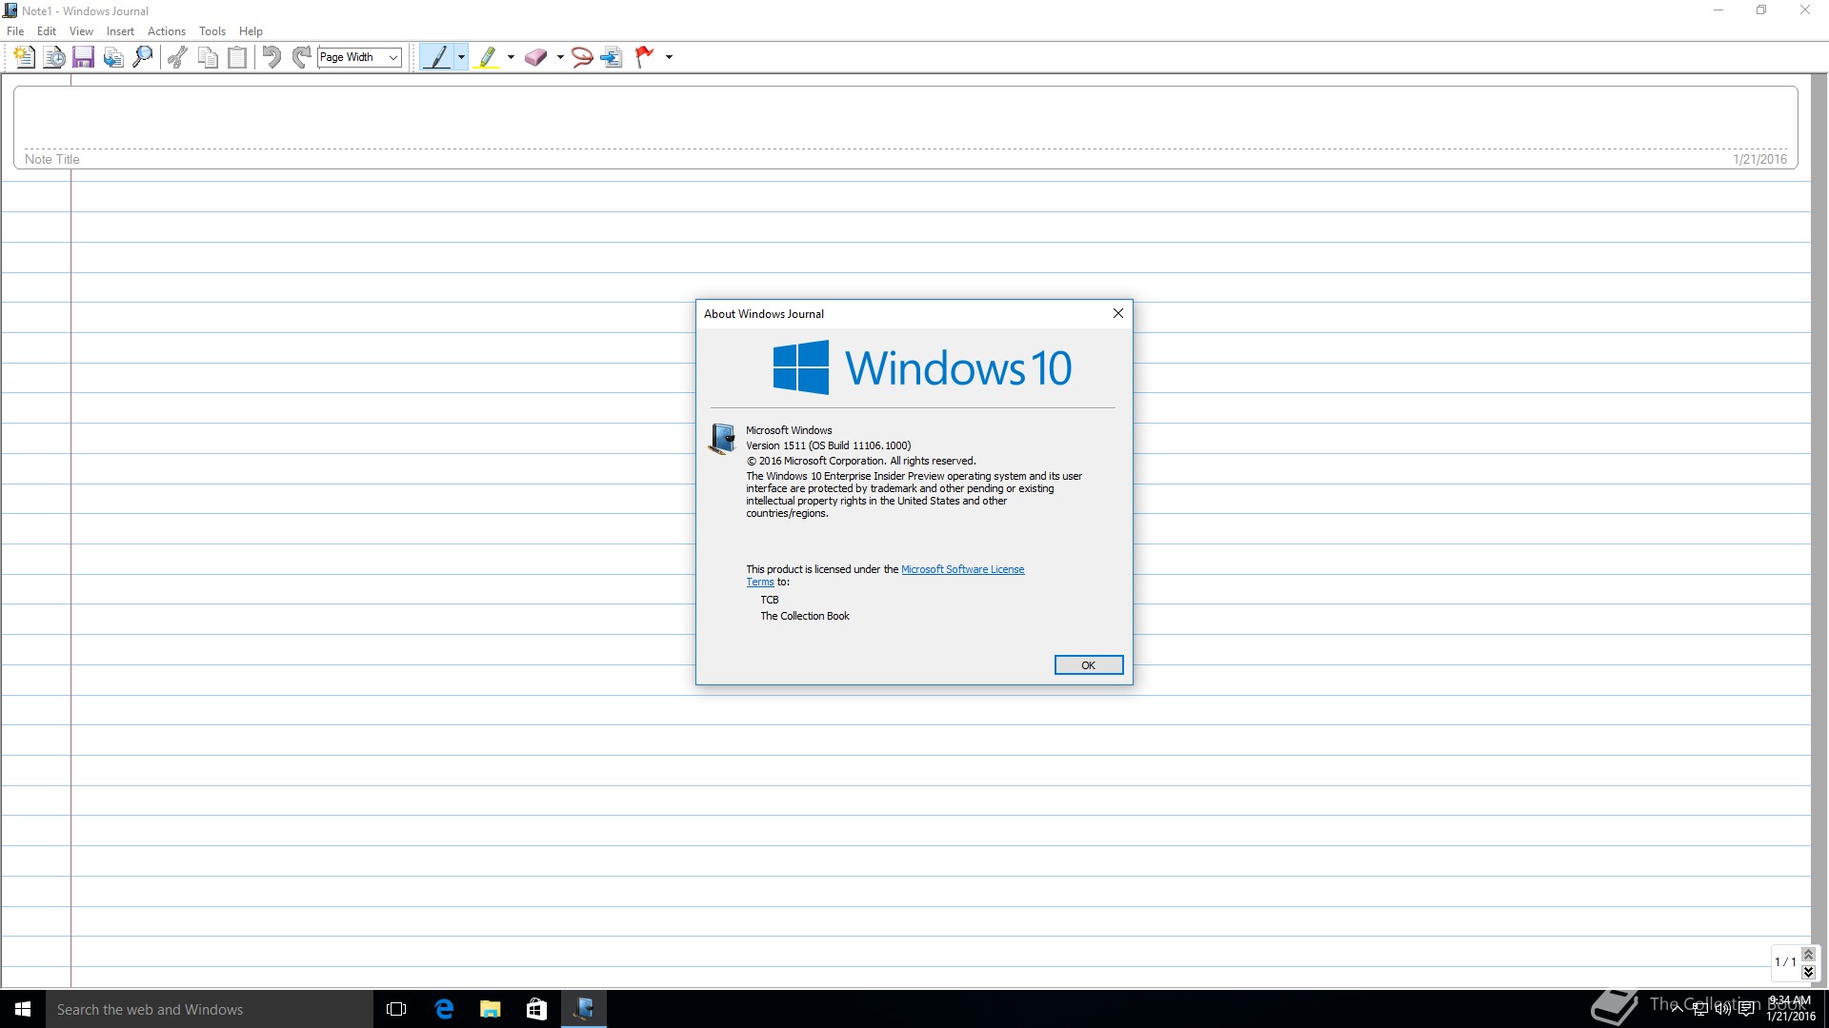This screenshot has height=1028, width=1829.
Task: Expand the Pen settings dropdown arrow
Action: click(x=462, y=57)
